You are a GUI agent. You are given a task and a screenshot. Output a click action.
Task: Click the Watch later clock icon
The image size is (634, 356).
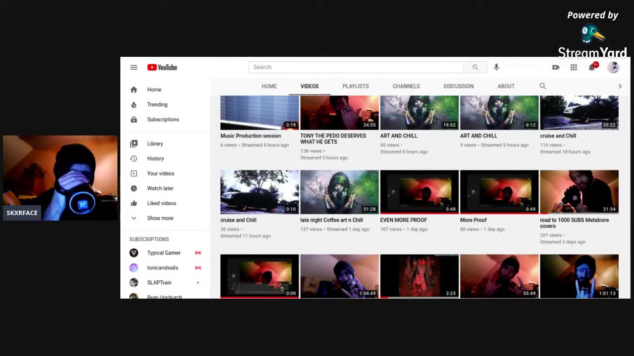pos(134,188)
